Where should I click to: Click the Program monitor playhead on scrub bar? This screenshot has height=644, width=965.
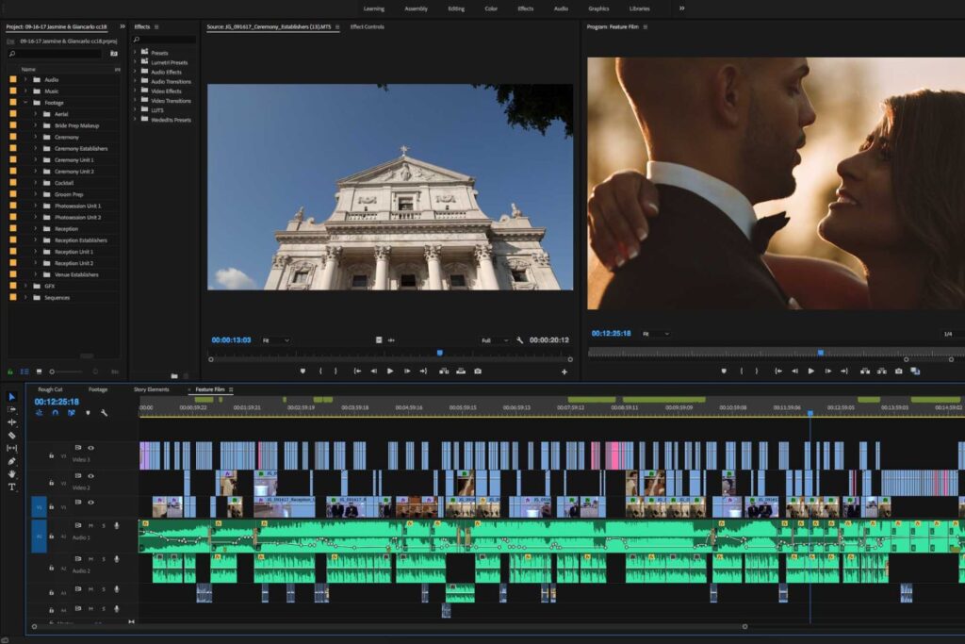820,352
